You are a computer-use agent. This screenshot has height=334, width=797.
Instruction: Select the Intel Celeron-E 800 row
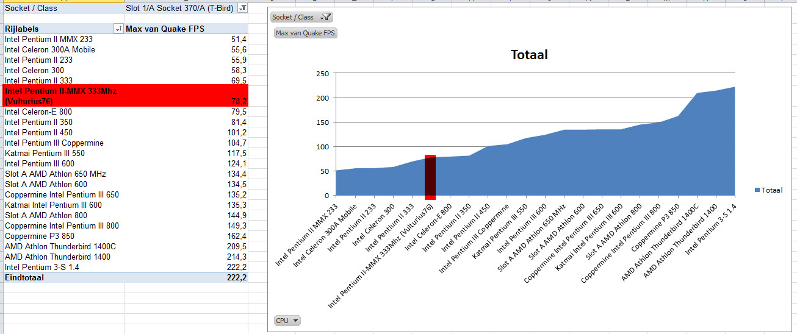(125, 112)
